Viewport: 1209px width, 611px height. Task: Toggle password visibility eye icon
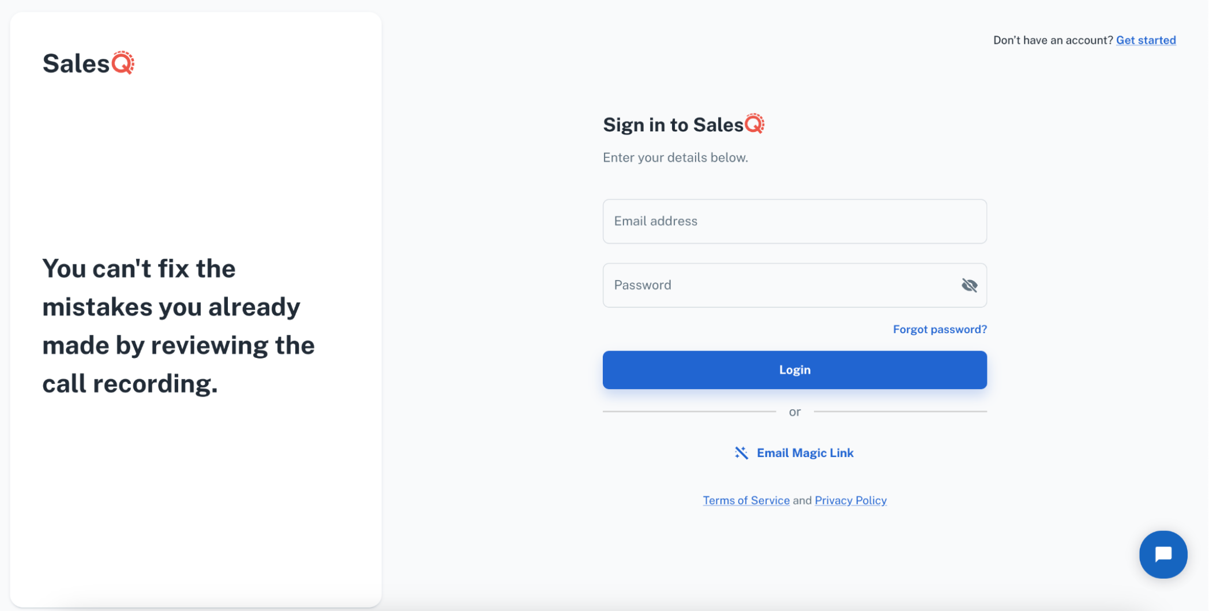point(969,285)
